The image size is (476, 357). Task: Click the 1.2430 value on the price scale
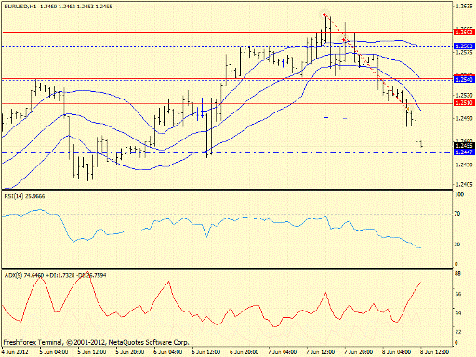464,165
